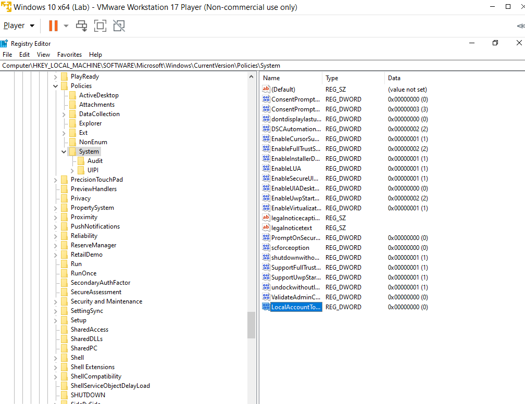Click the Registry Editor app icon
Screen dimensions: 525x404
[x=4, y=44]
